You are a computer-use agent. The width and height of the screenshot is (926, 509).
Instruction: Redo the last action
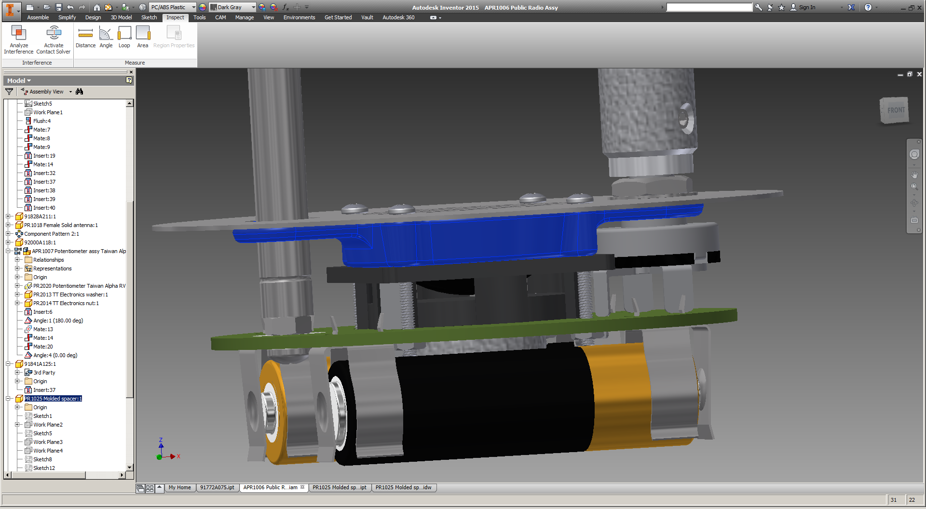pyautogui.click(x=82, y=7)
